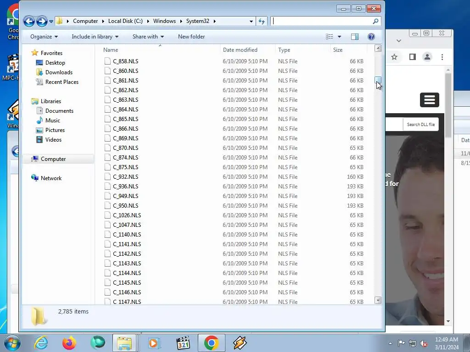470x352 pixels.
Task: Open Chrome three-dot menu
Action: coord(442,57)
